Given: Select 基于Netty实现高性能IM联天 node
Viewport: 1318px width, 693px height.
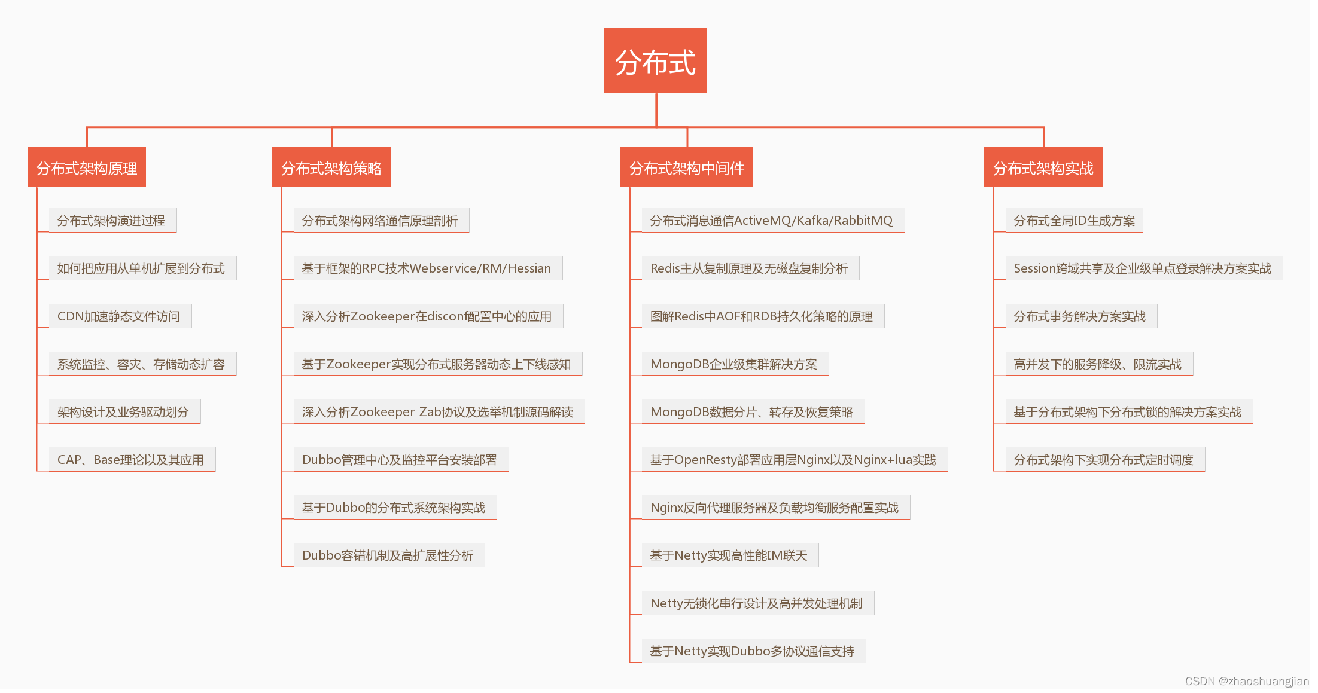Looking at the screenshot, I should [x=729, y=555].
